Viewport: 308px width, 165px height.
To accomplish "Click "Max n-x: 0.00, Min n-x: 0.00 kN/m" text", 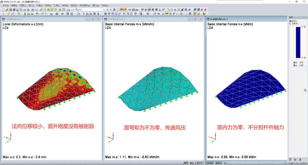I will [232, 157].
